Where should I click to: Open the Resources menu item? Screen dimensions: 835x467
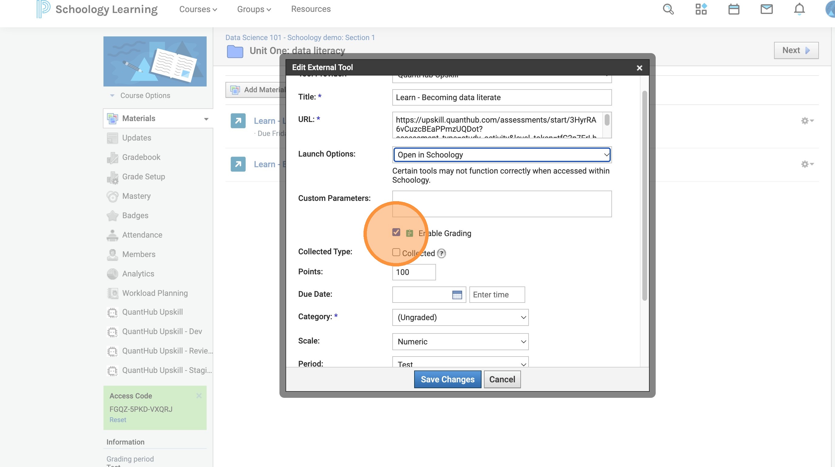(310, 9)
